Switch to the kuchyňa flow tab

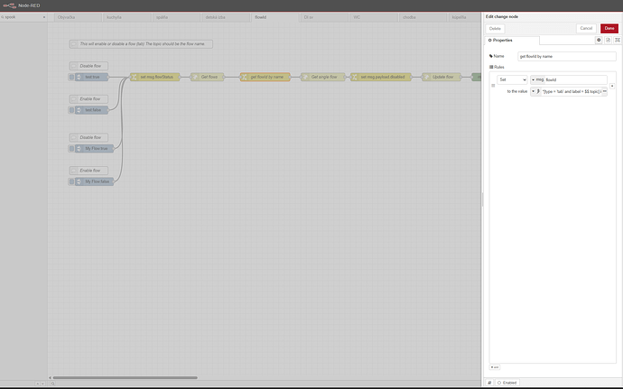[x=127, y=17]
